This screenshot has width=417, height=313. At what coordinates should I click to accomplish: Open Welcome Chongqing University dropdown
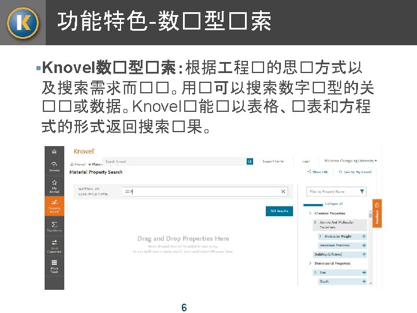[350, 161]
